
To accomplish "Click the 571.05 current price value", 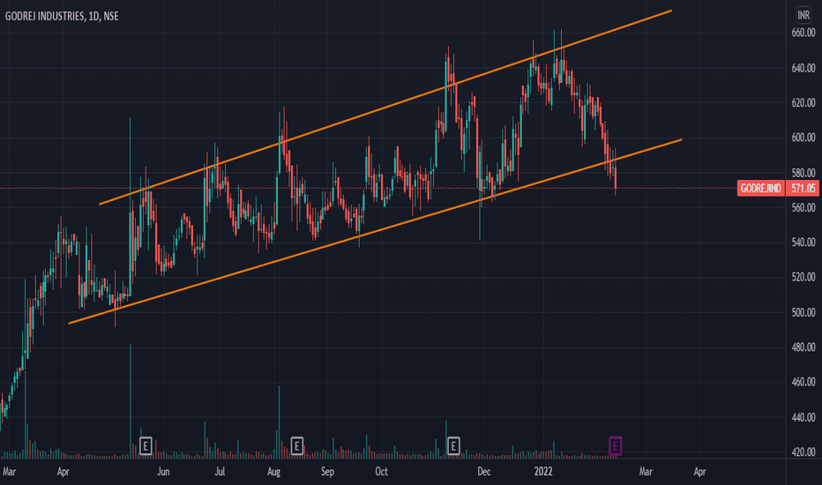I will [x=803, y=188].
